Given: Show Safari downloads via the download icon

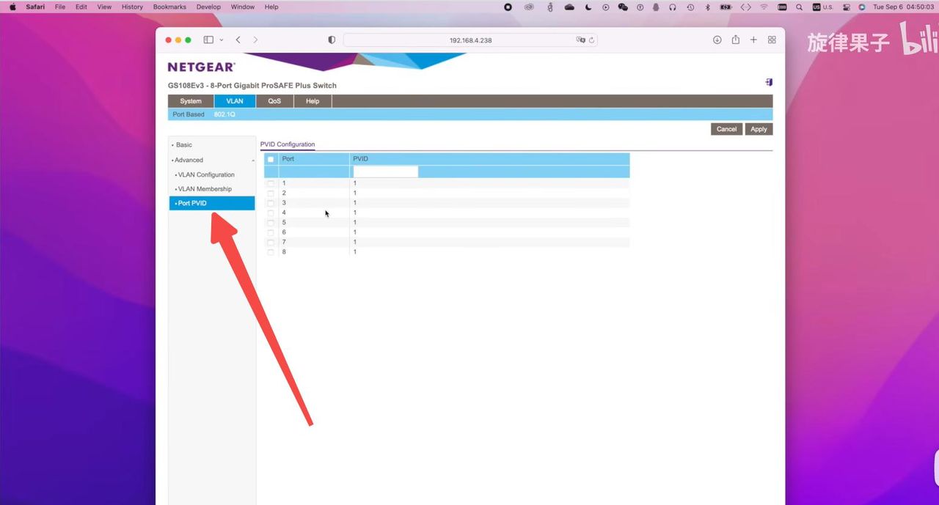Looking at the screenshot, I should coord(717,40).
